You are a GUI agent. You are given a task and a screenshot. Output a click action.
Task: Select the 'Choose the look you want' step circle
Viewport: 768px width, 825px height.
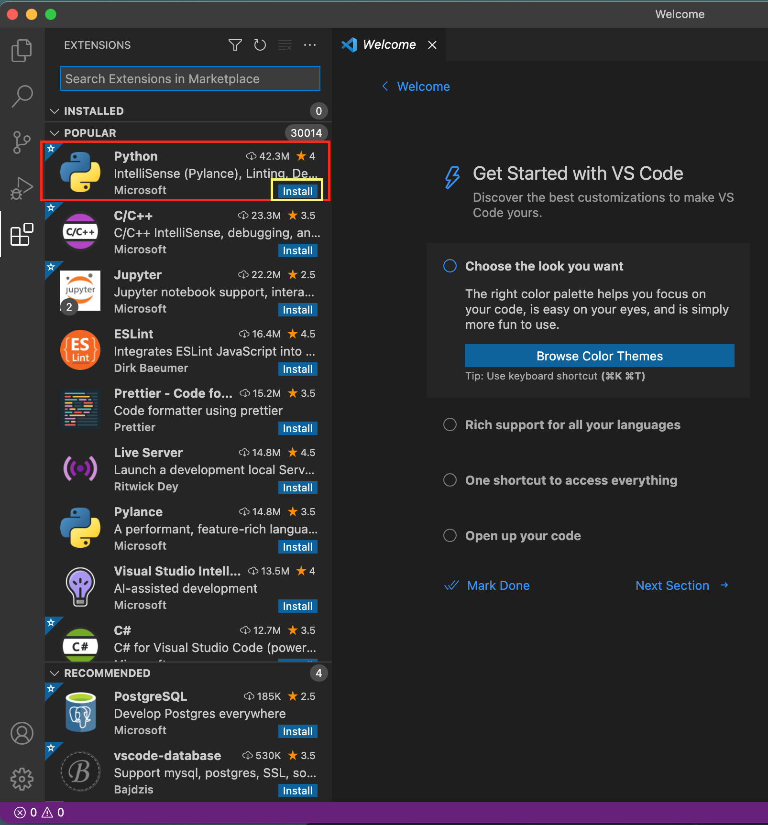pyautogui.click(x=450, y=266)
